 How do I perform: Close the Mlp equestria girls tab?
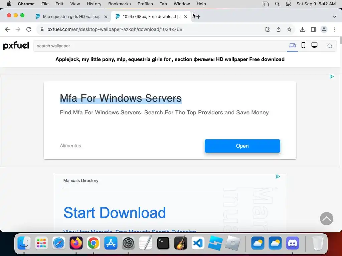click(106, 17)
